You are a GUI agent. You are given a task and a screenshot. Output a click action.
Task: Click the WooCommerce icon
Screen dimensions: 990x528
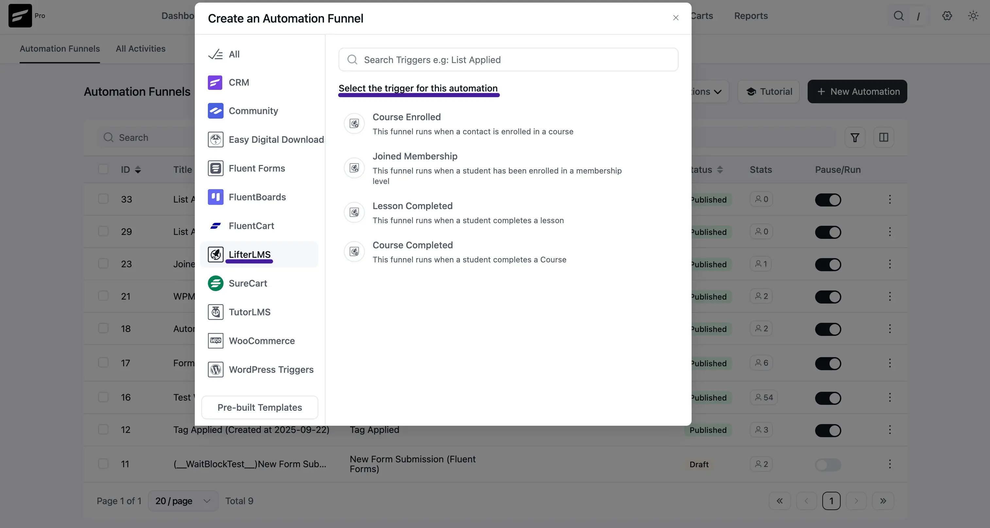(215, 341)
